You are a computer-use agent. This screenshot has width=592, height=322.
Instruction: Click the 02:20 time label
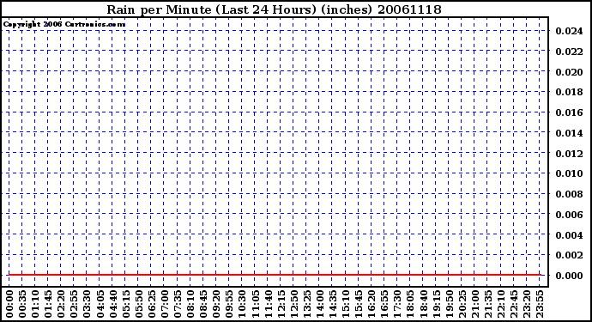tap(61, 304)
